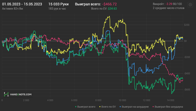Click the 14 000 x-axis label
This screenshot has width=196, height=111.
pos(171,100)
